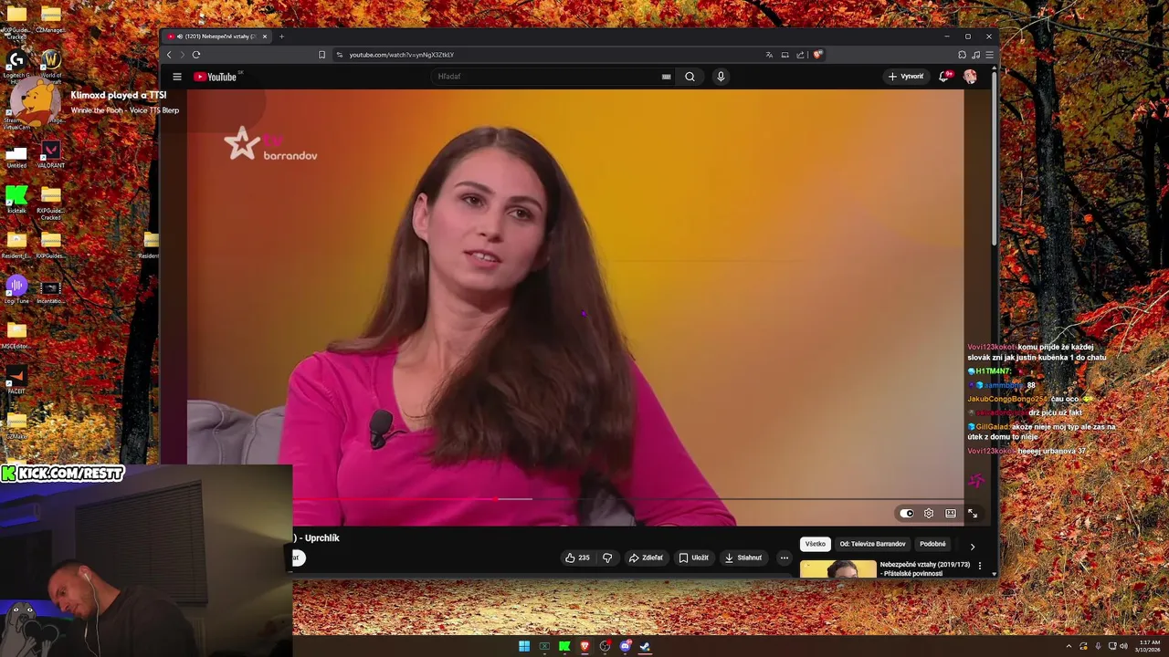Click the search magnifier button
The width and height of the screenshot is (1169, 657).
690,77
